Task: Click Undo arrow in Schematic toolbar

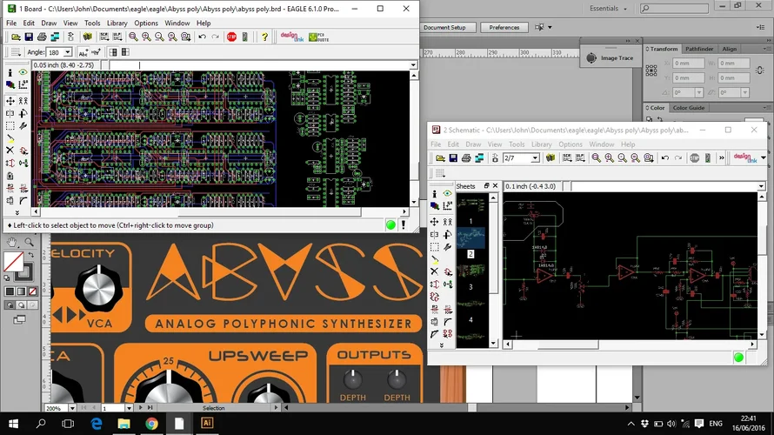Action: [664, 158]
